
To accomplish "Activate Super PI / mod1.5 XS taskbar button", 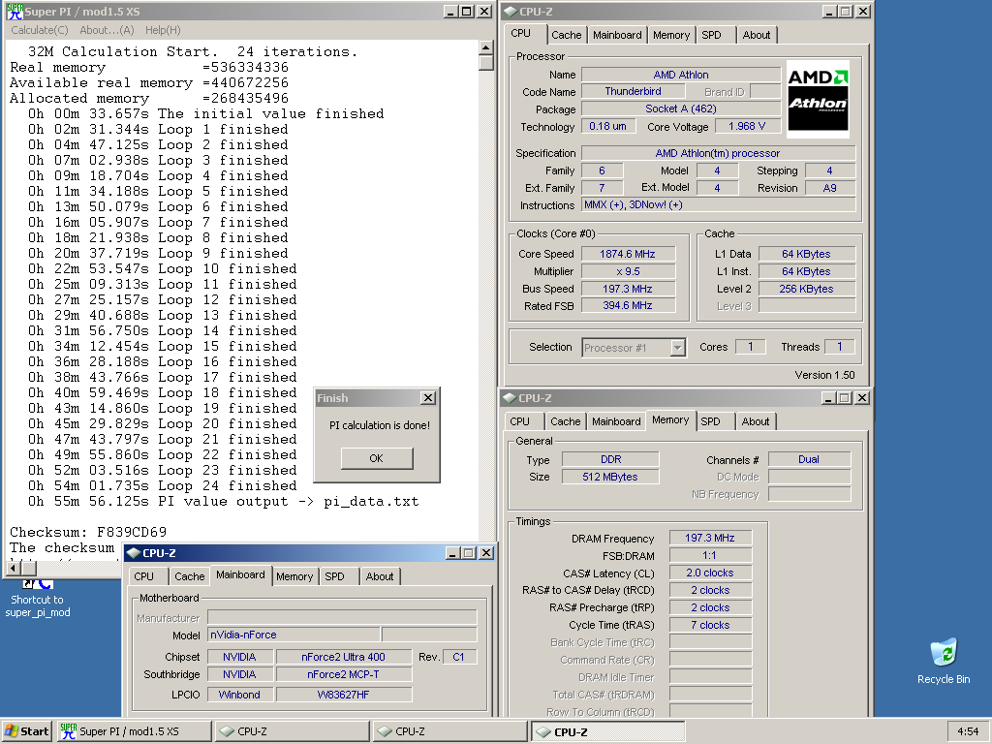I will [x=134, y=731].
